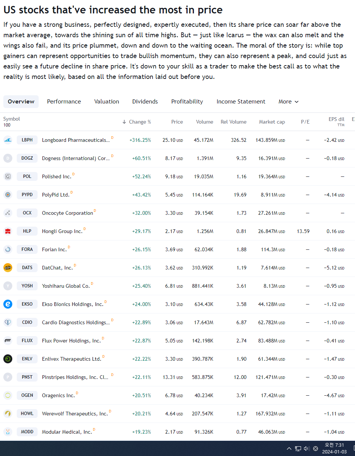Select the Overview tab
Image resolution: width=355 pixels, height=456 pixels.
21,102
